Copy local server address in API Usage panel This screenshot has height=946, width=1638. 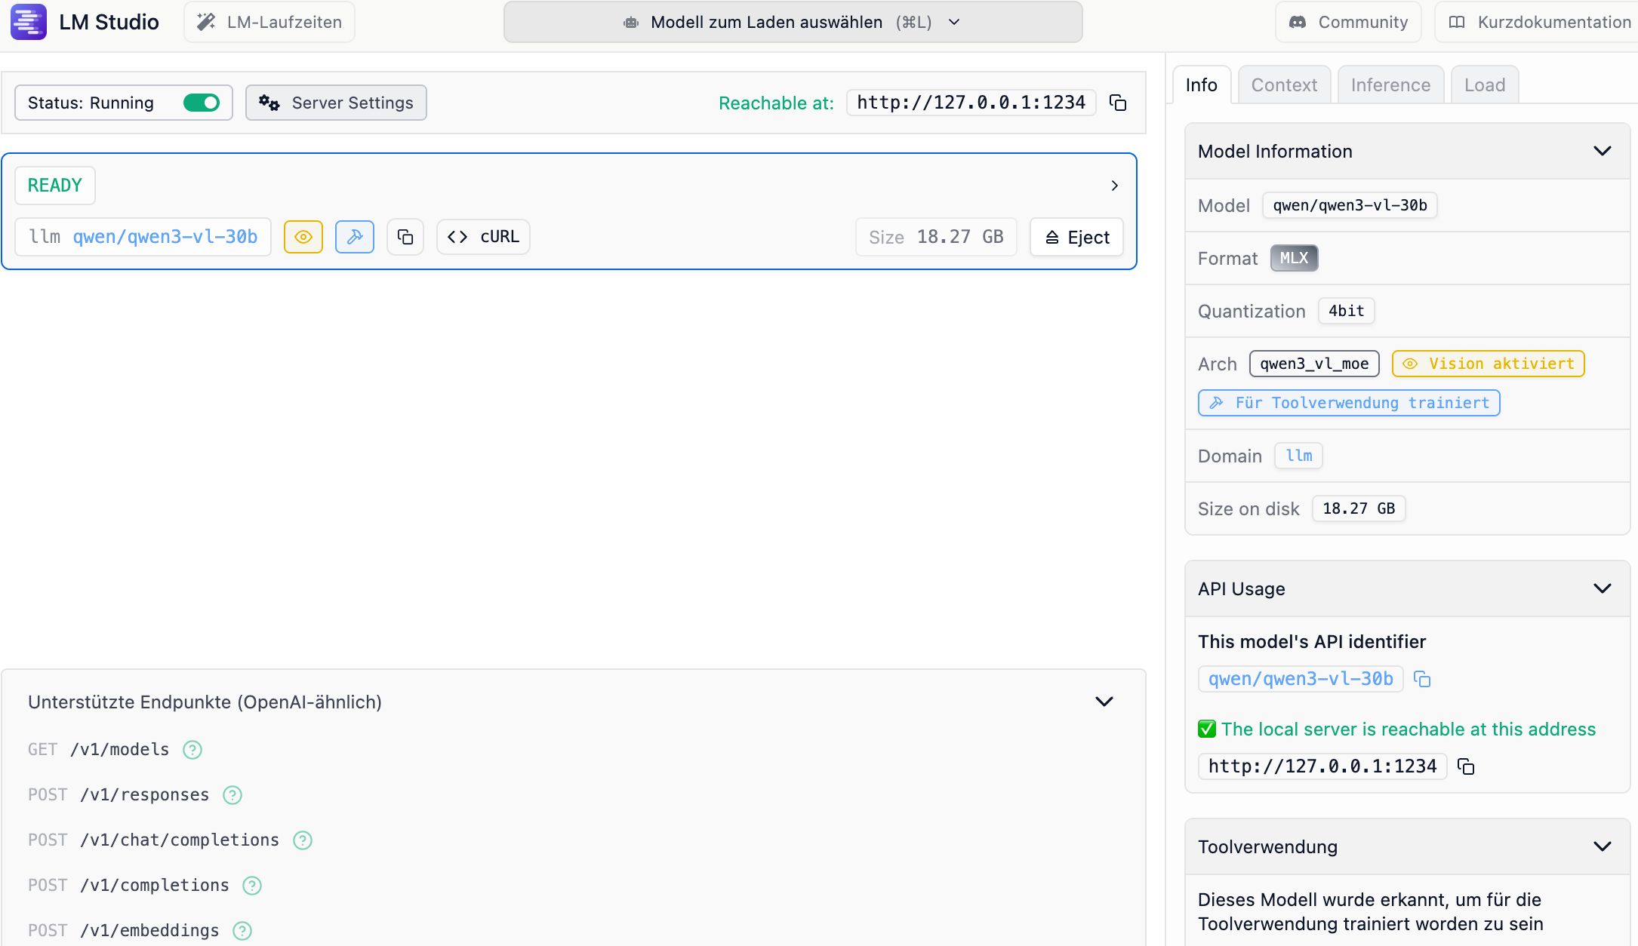1466,766
